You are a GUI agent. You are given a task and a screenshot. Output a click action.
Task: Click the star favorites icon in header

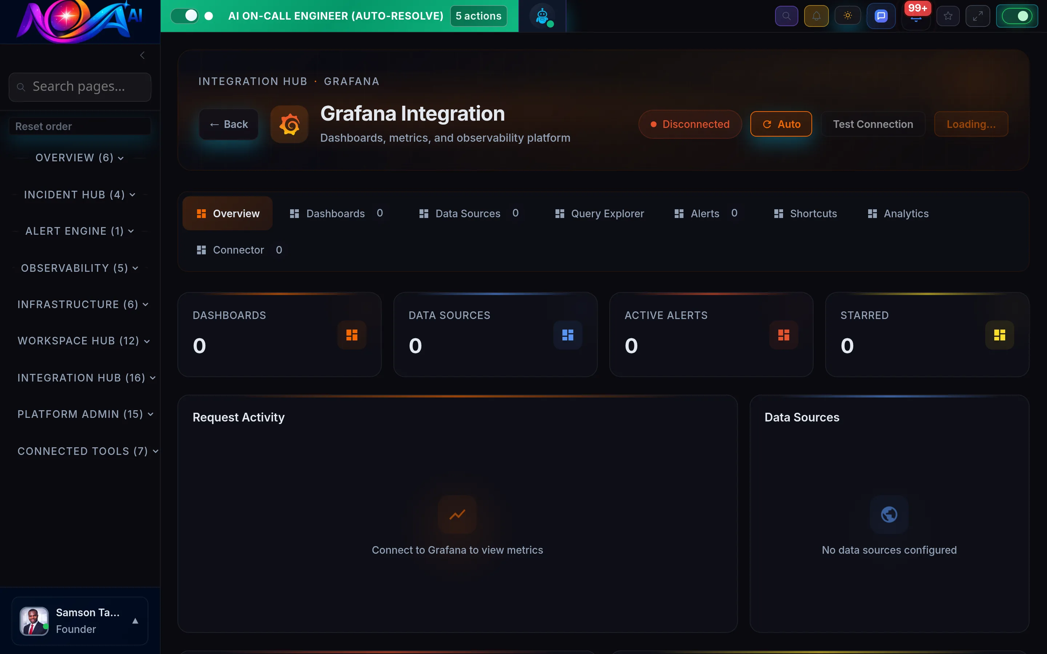(x=947, y=16)
